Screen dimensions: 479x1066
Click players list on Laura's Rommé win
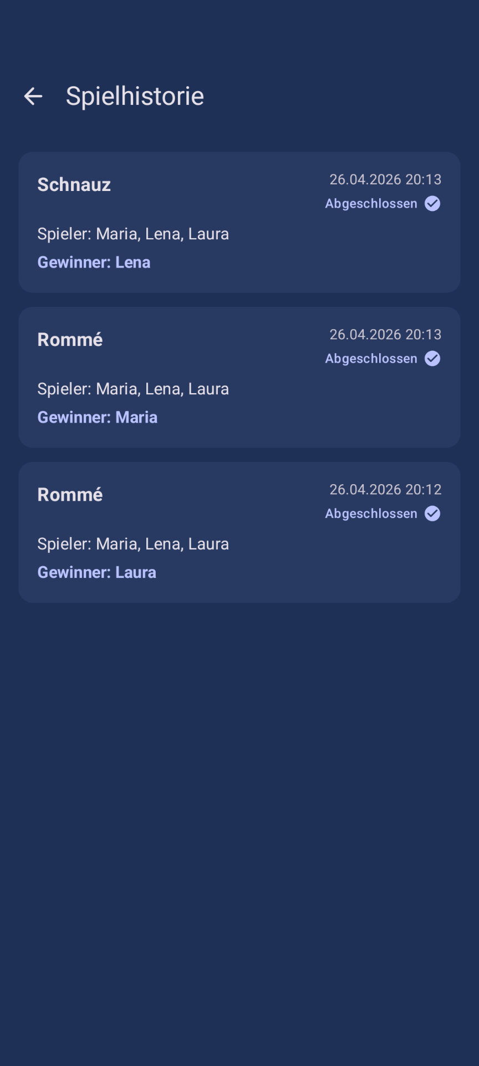tap(133, 544)
